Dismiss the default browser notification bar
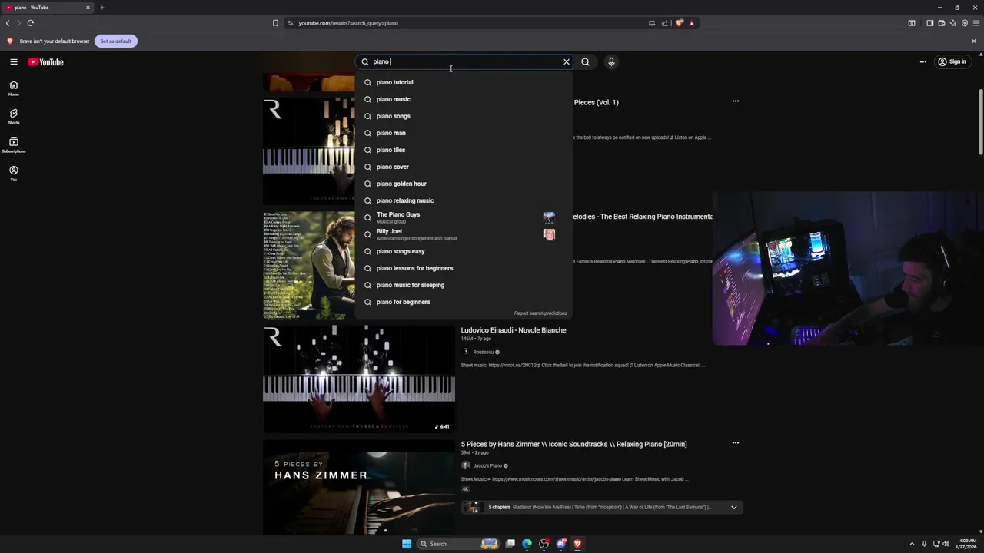This screenshot has width=984, height=553. point(973,41)
